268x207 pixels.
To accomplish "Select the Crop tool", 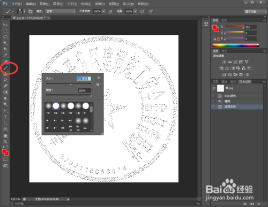I will tap(5, 49).
